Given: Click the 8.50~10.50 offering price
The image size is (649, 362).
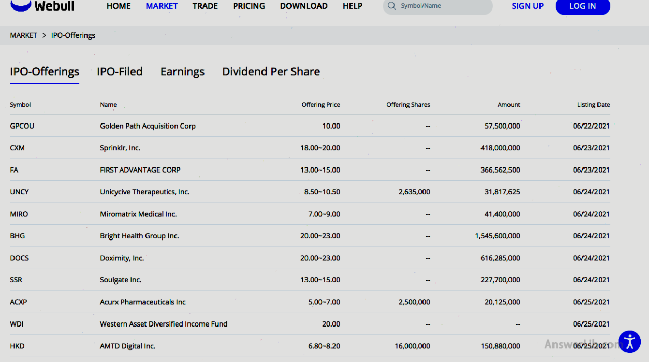Looking at the screenshot, I should tap(322, 192).
